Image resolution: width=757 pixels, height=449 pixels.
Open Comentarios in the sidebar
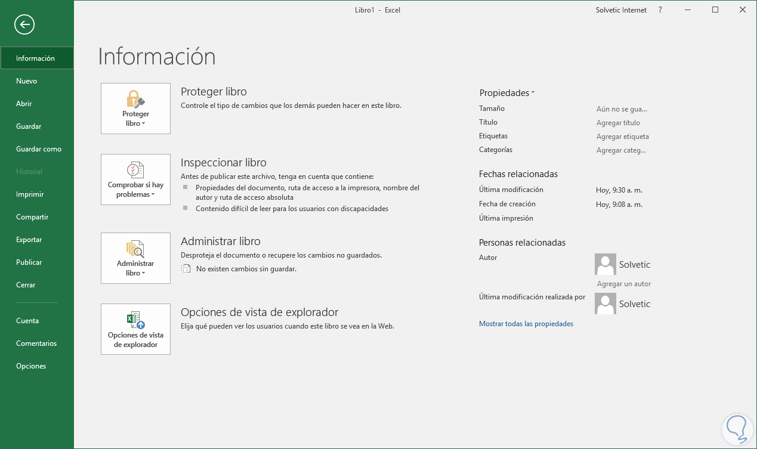[37, 343]
